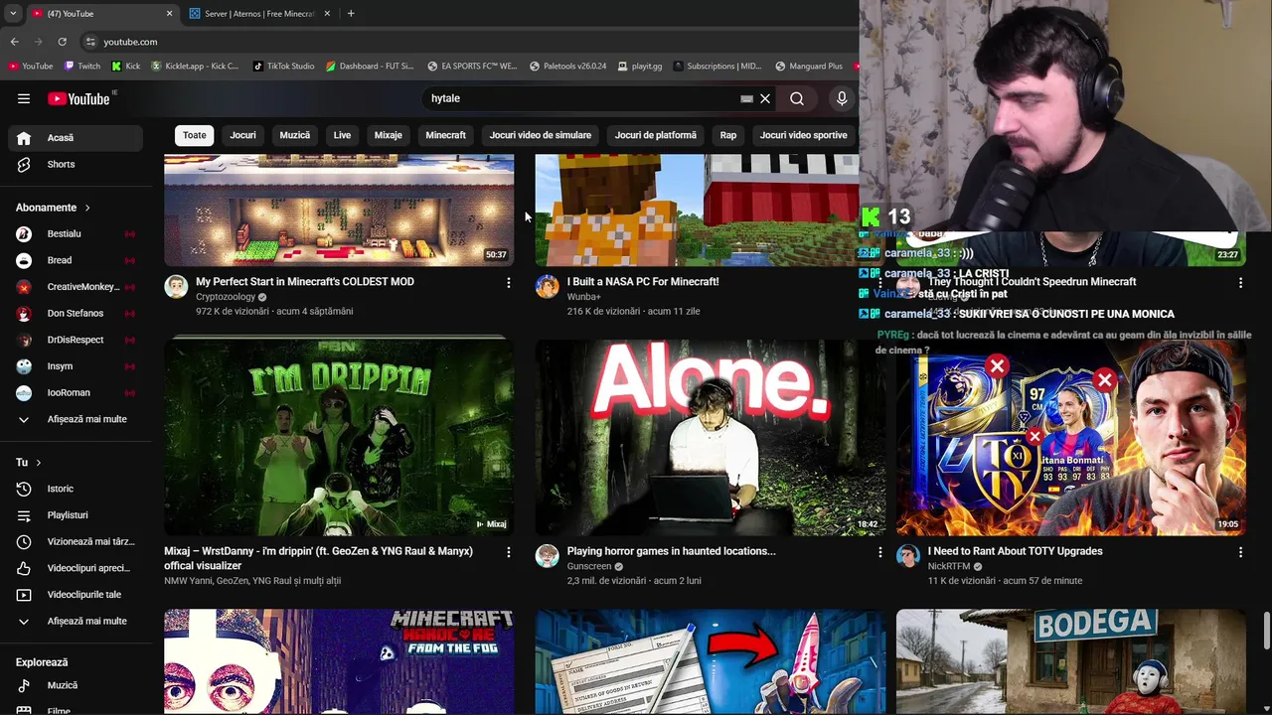
Task: Open the Twitch bookmark
Action: tap(81, 67)
